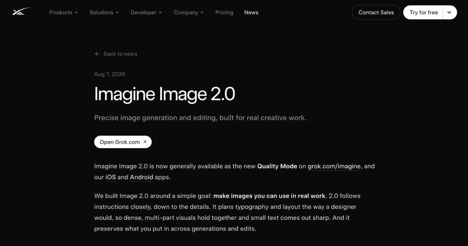Expand the Products menu chevron
This screenshot has width=468, height=246.
coord(76,12)
